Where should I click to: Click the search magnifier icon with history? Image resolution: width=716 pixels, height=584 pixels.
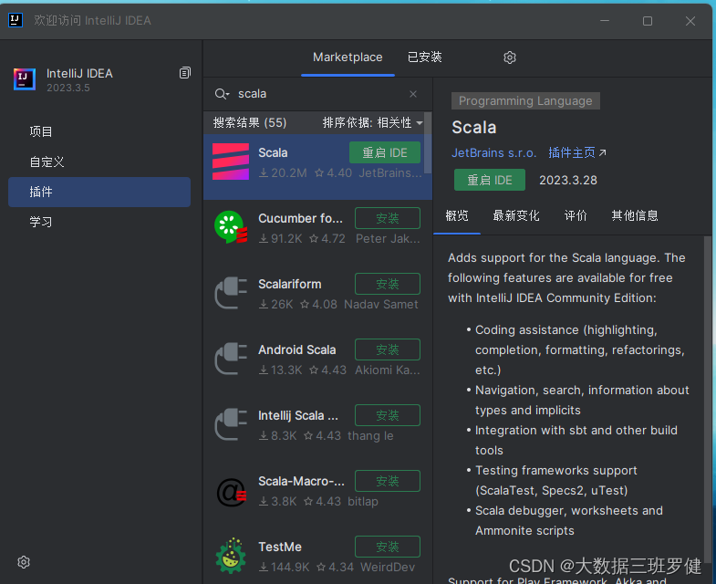click(222, 94)
